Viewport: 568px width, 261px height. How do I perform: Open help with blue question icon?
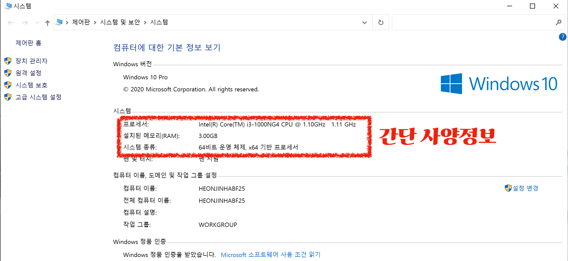[x=562, y=37]
